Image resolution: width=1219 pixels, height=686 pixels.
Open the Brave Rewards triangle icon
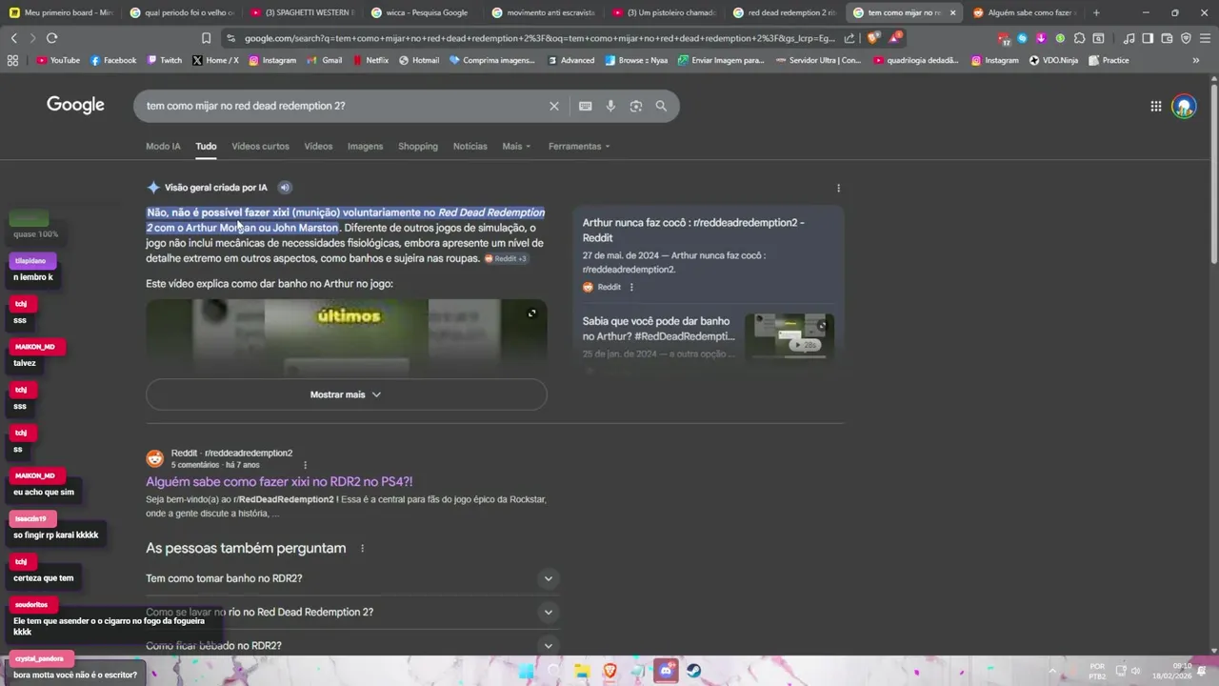pos(895,38)
